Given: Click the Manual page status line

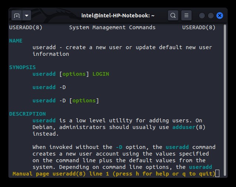Looking at the screenshot, I should [x=114, y=174].
